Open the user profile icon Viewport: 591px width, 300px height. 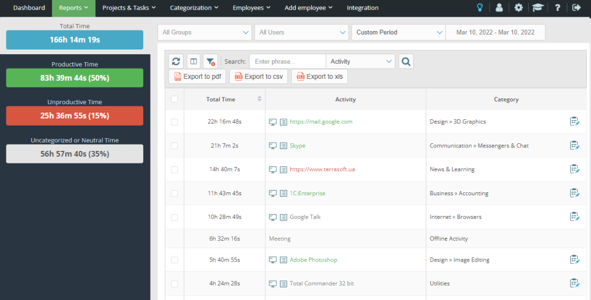point(499,8)
